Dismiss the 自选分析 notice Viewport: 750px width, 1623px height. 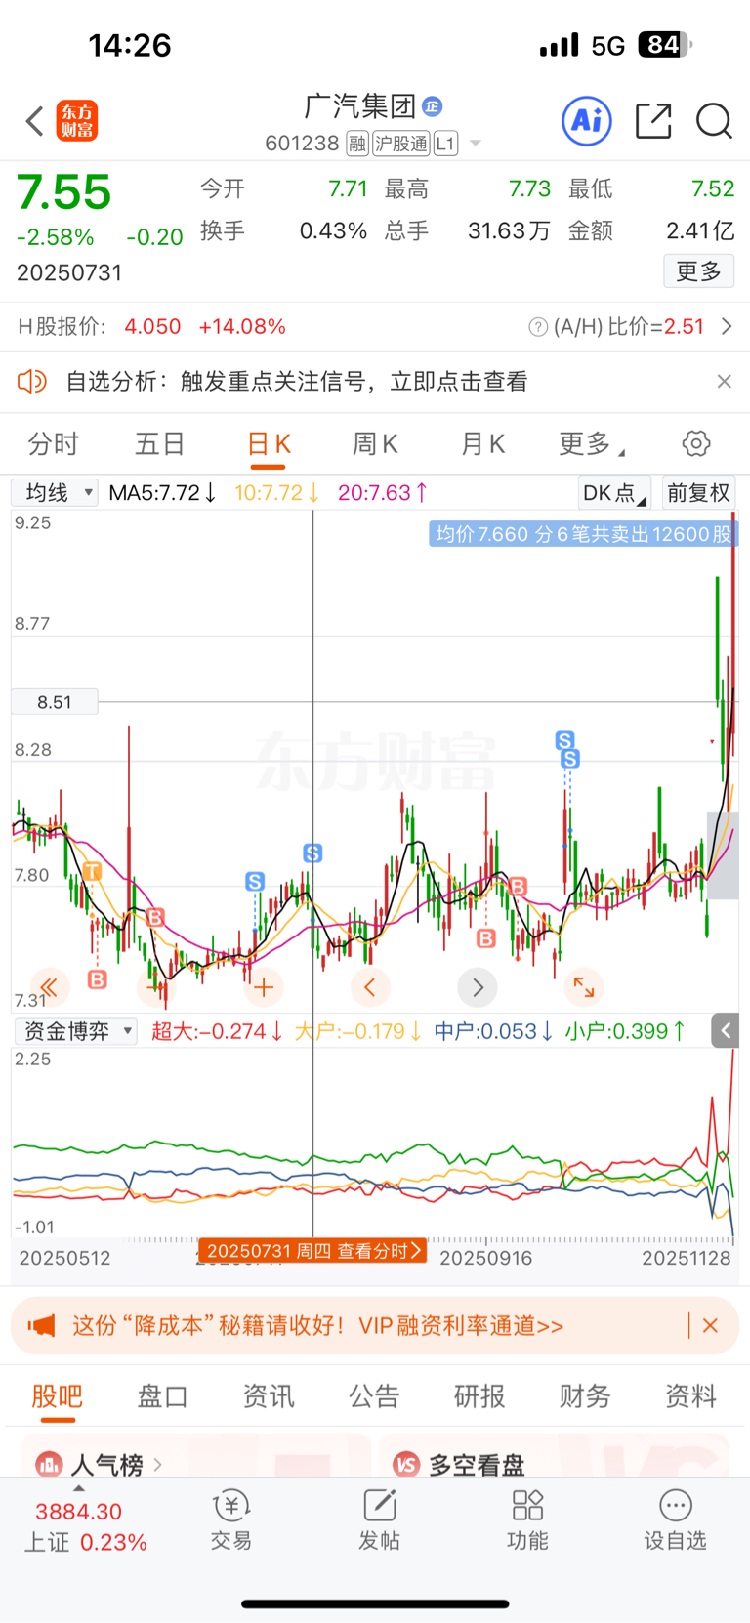tap(724, 382)
